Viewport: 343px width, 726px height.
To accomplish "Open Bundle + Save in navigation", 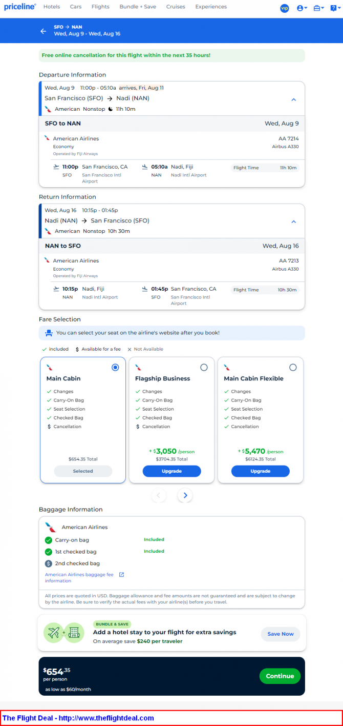I will click(138, 7).
